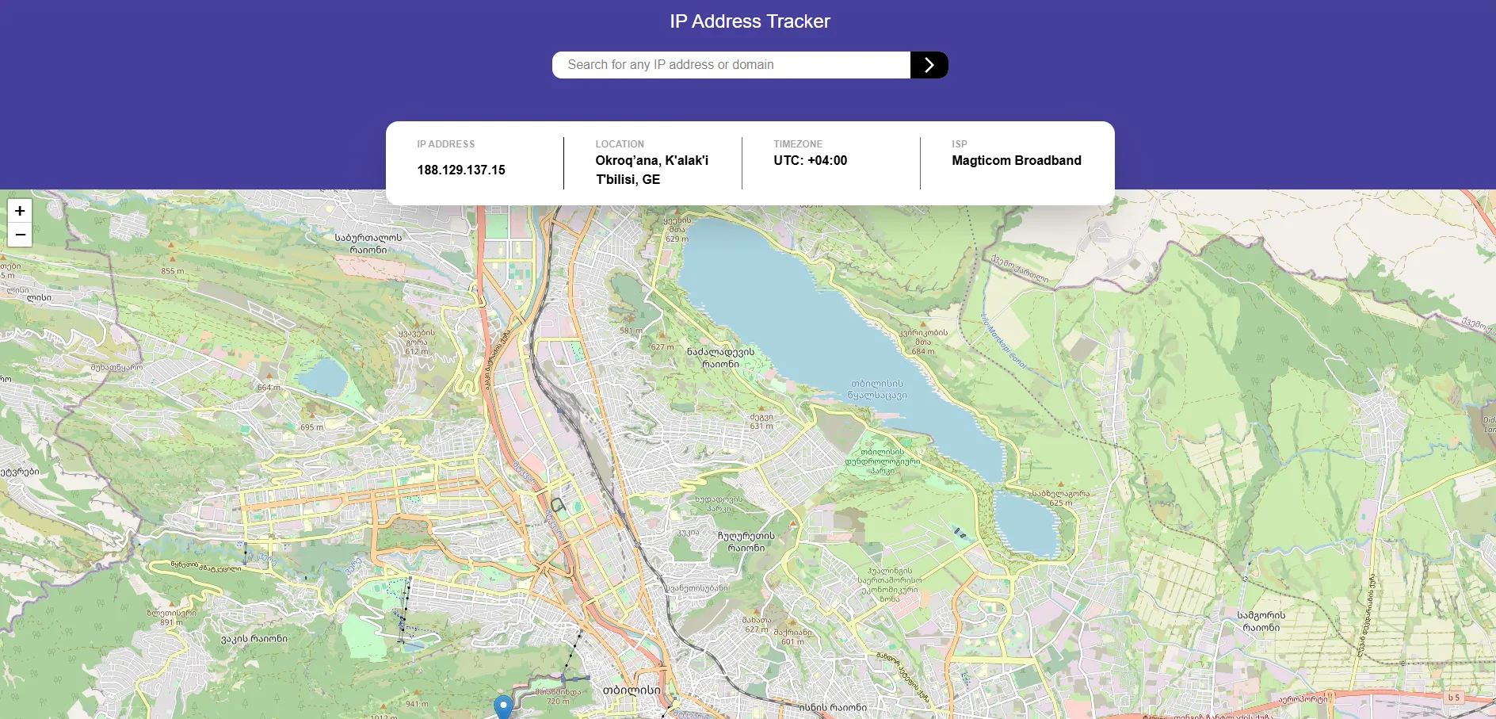Click the small lake near 664 m
This screenshot has height=719, width=1496.
point(323,377)
